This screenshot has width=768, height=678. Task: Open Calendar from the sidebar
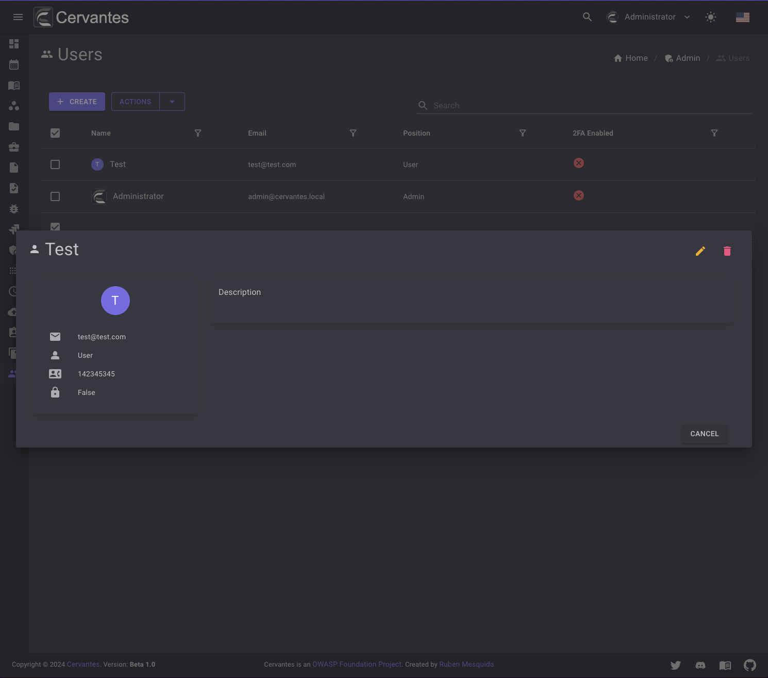click(14, 64)
